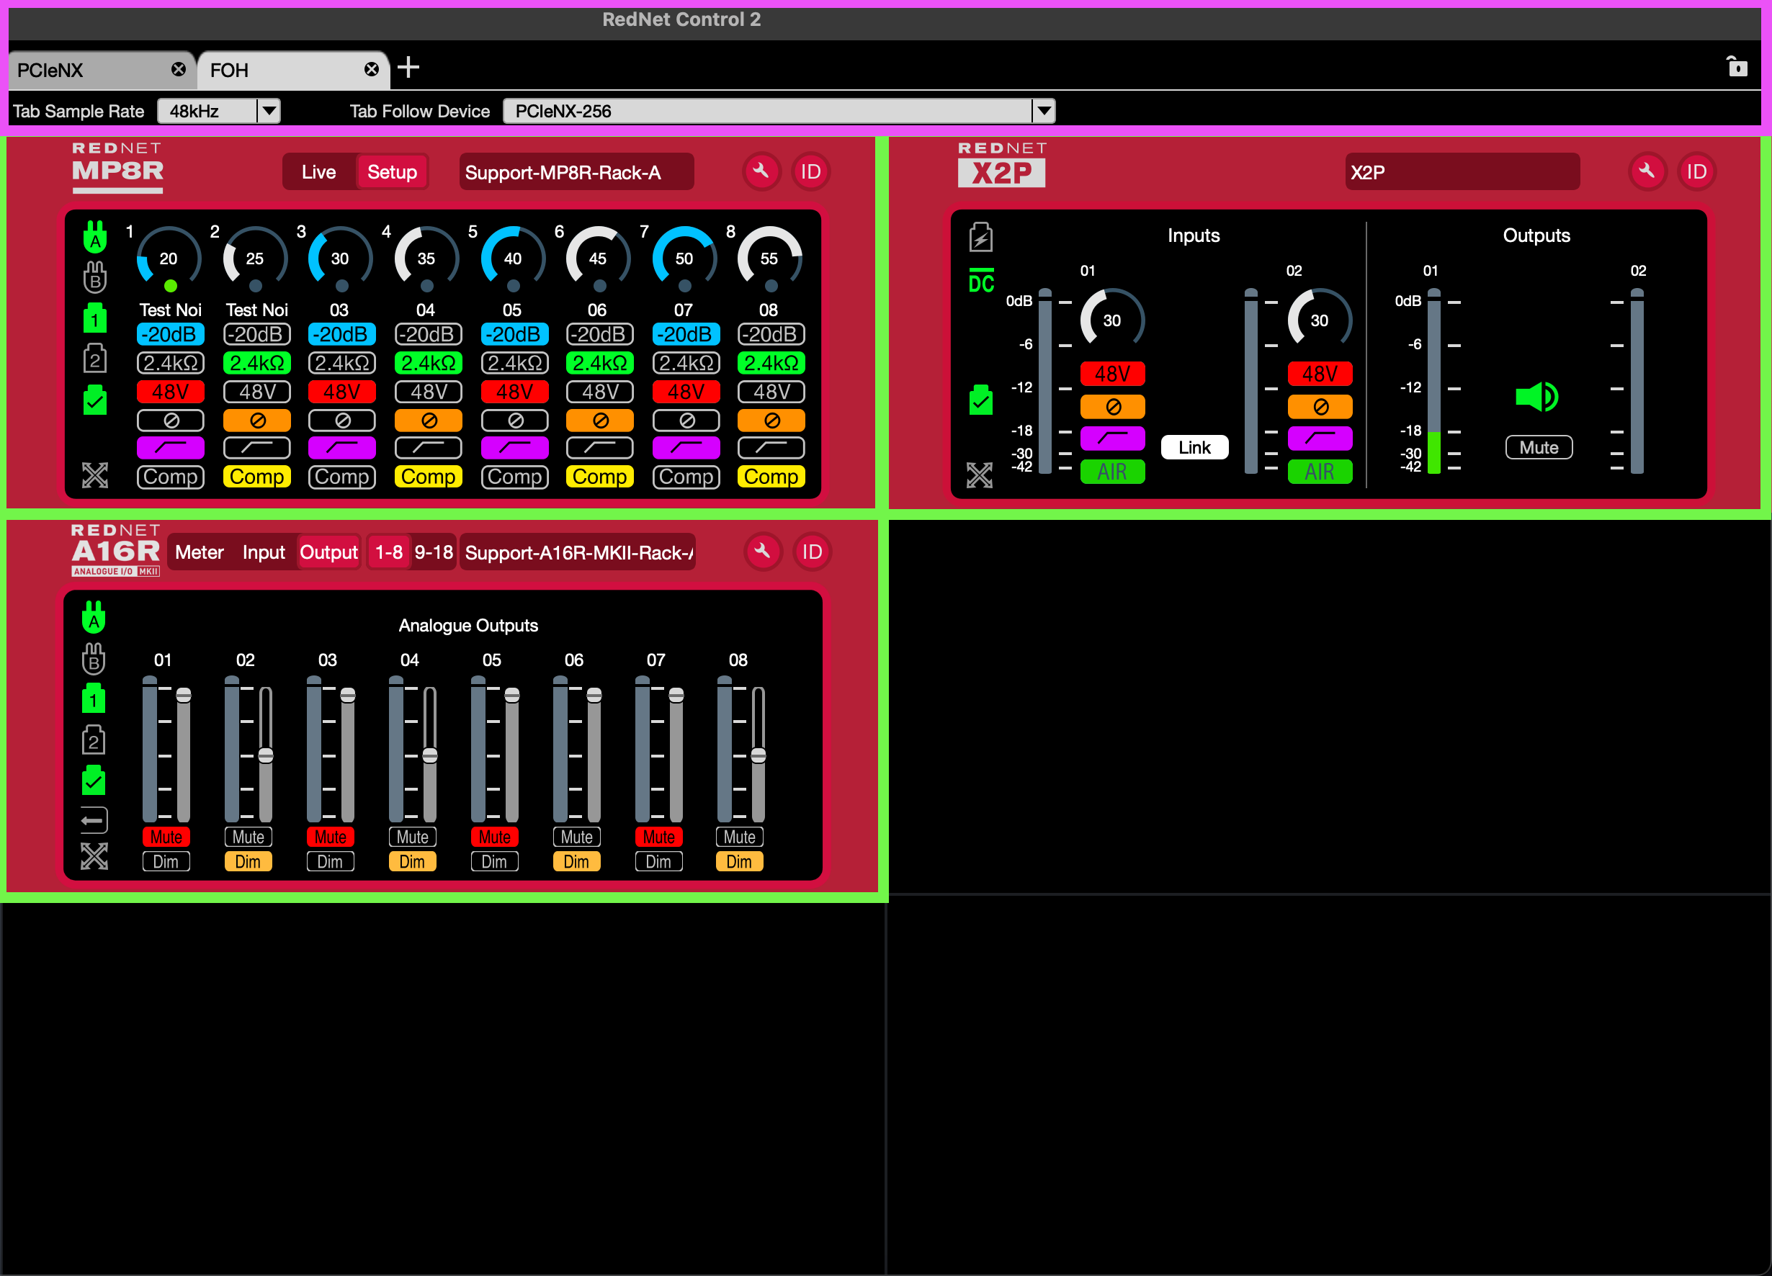Toggle Mute on A16R output 05

[495, 837]
